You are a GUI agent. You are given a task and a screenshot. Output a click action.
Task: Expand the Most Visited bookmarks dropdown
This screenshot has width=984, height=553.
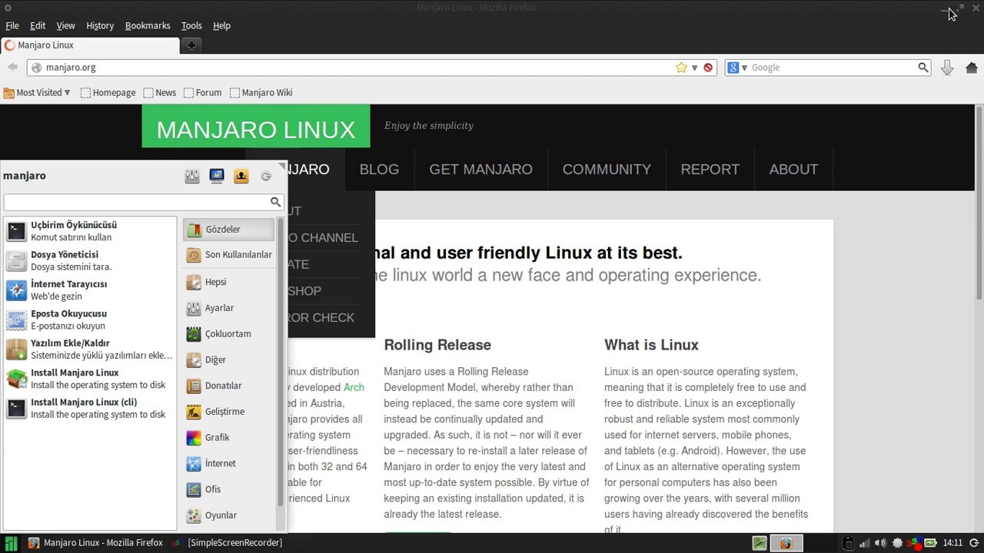tap(37, 93)
